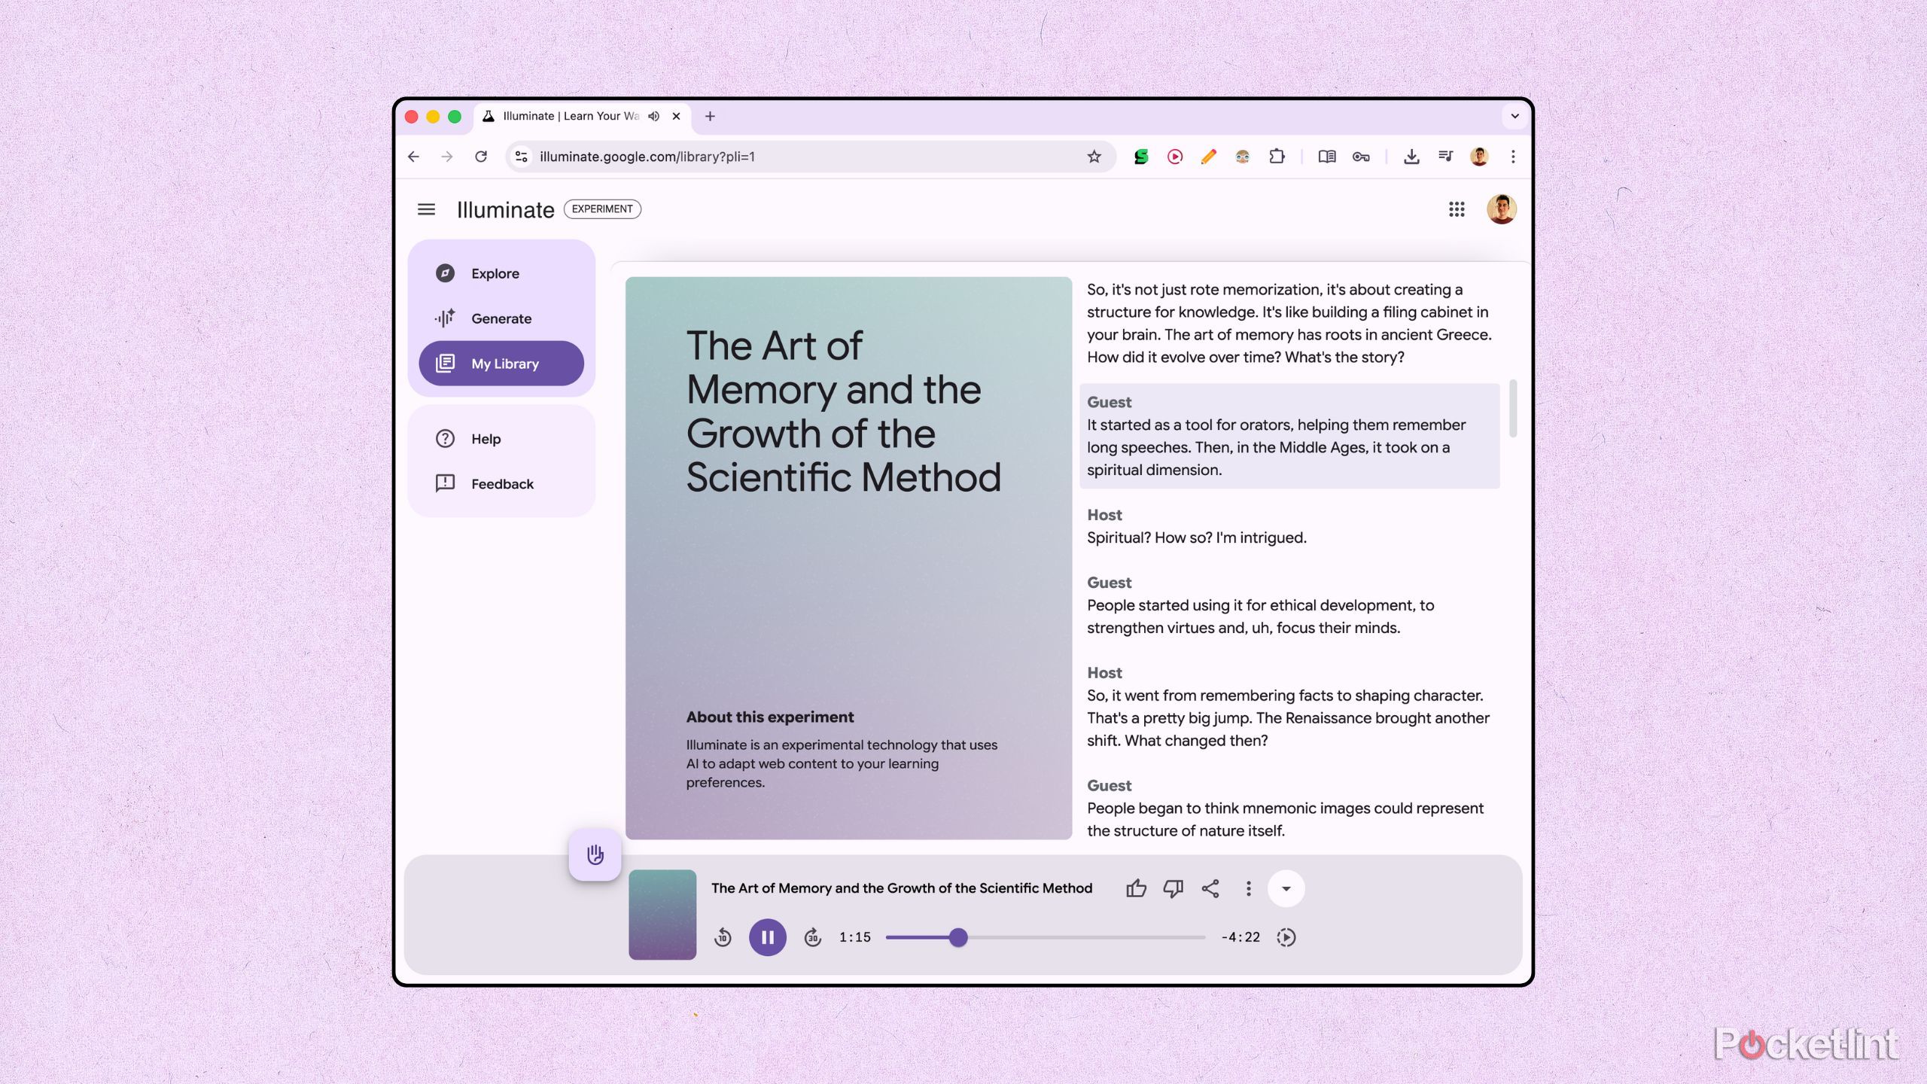The width and height of the screenshot is (1927, 1084).
Task: Open a new browser tab
Action: point(710,117)
